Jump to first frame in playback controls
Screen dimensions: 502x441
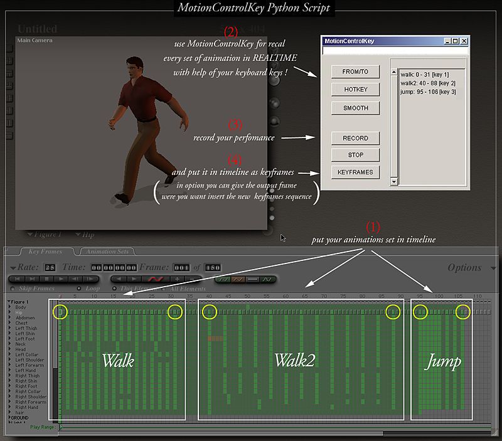click(x=18, y=279)
